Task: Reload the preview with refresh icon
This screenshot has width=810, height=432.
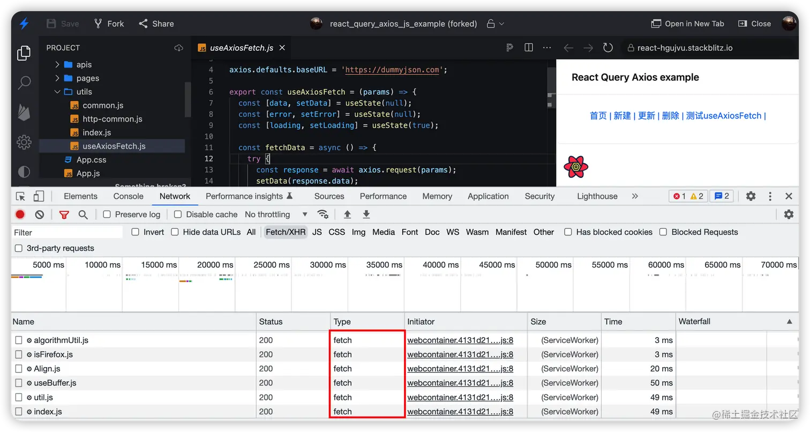Action: click(607, 48)
